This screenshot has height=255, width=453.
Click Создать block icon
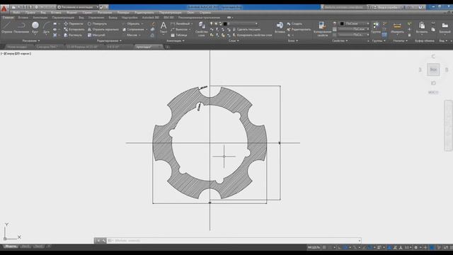(x=294, y=23)
